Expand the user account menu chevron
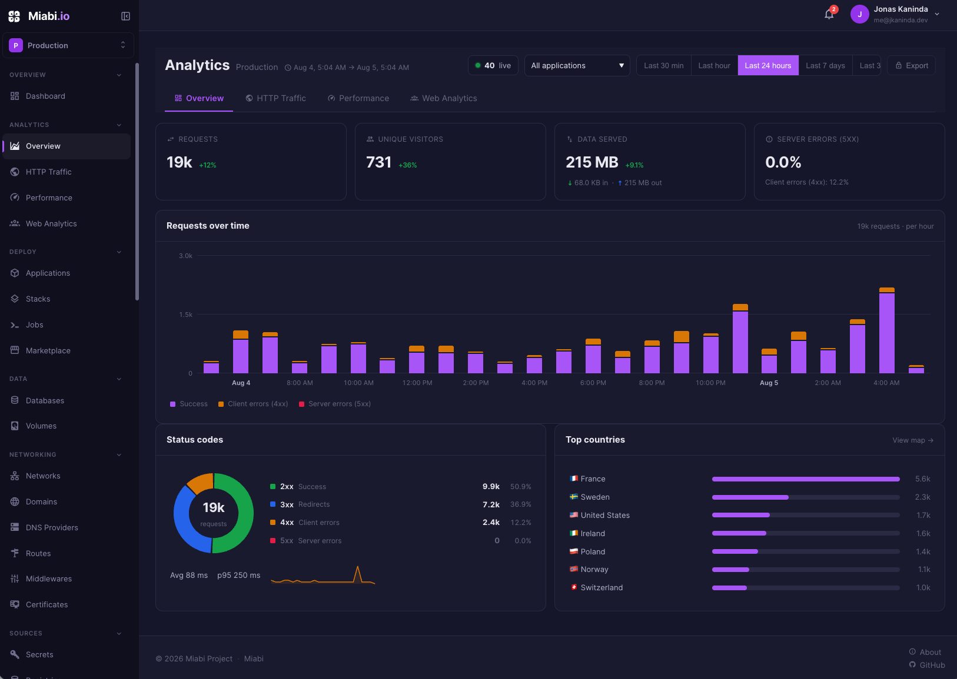Screen dimensions: 957x679 pyautogui.click(x=937, y=14)
